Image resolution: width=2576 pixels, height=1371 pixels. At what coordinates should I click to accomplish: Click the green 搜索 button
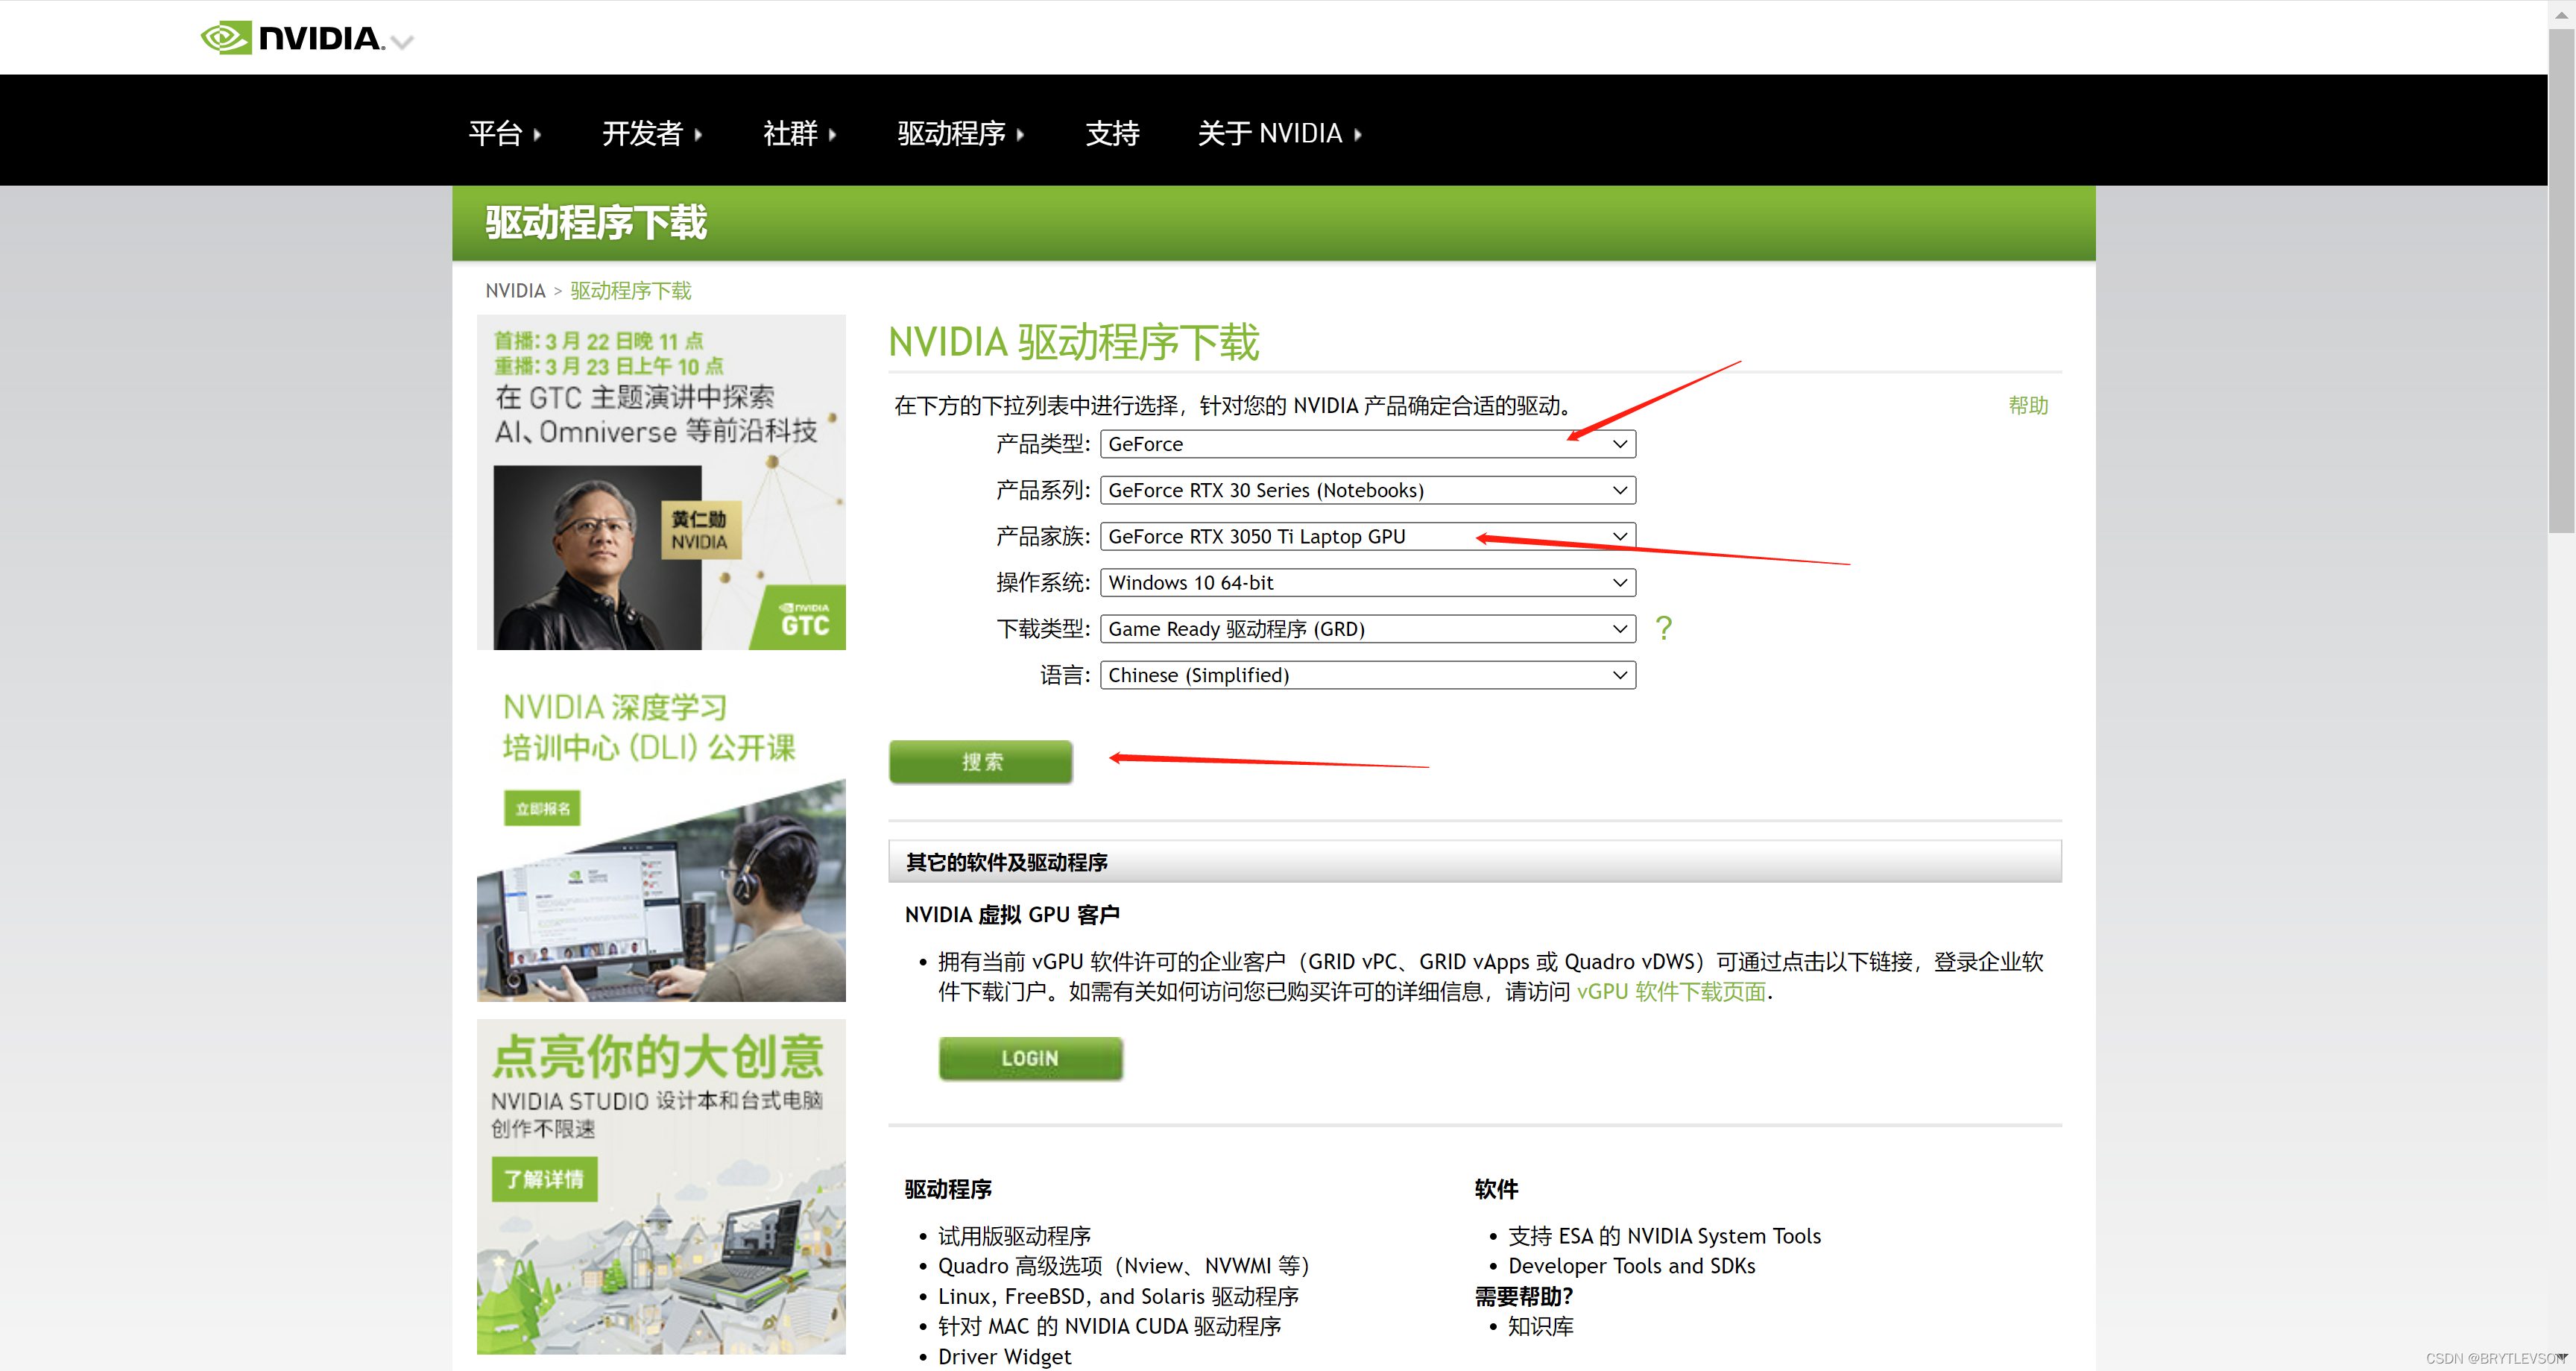tap(980, 762)
